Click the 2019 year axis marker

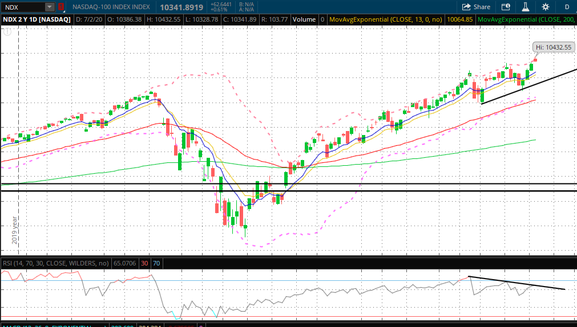[14, 230]
